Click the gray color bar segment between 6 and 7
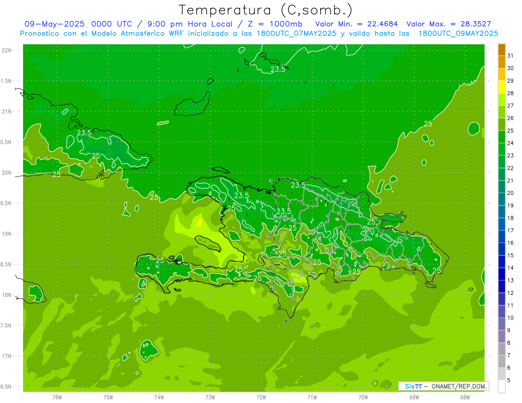The width and height of the screenshot is (522, 403). point(502,361)
